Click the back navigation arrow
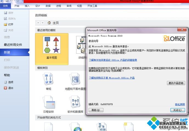Screen dimensions: 189x131 click(x=38, y=23)
